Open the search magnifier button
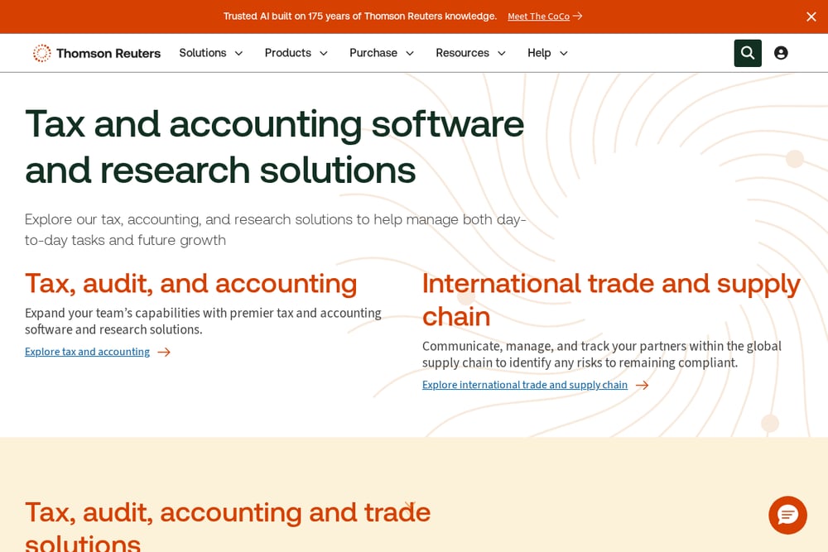The width and height of the screenshot is (828, 552). point(747,53)
